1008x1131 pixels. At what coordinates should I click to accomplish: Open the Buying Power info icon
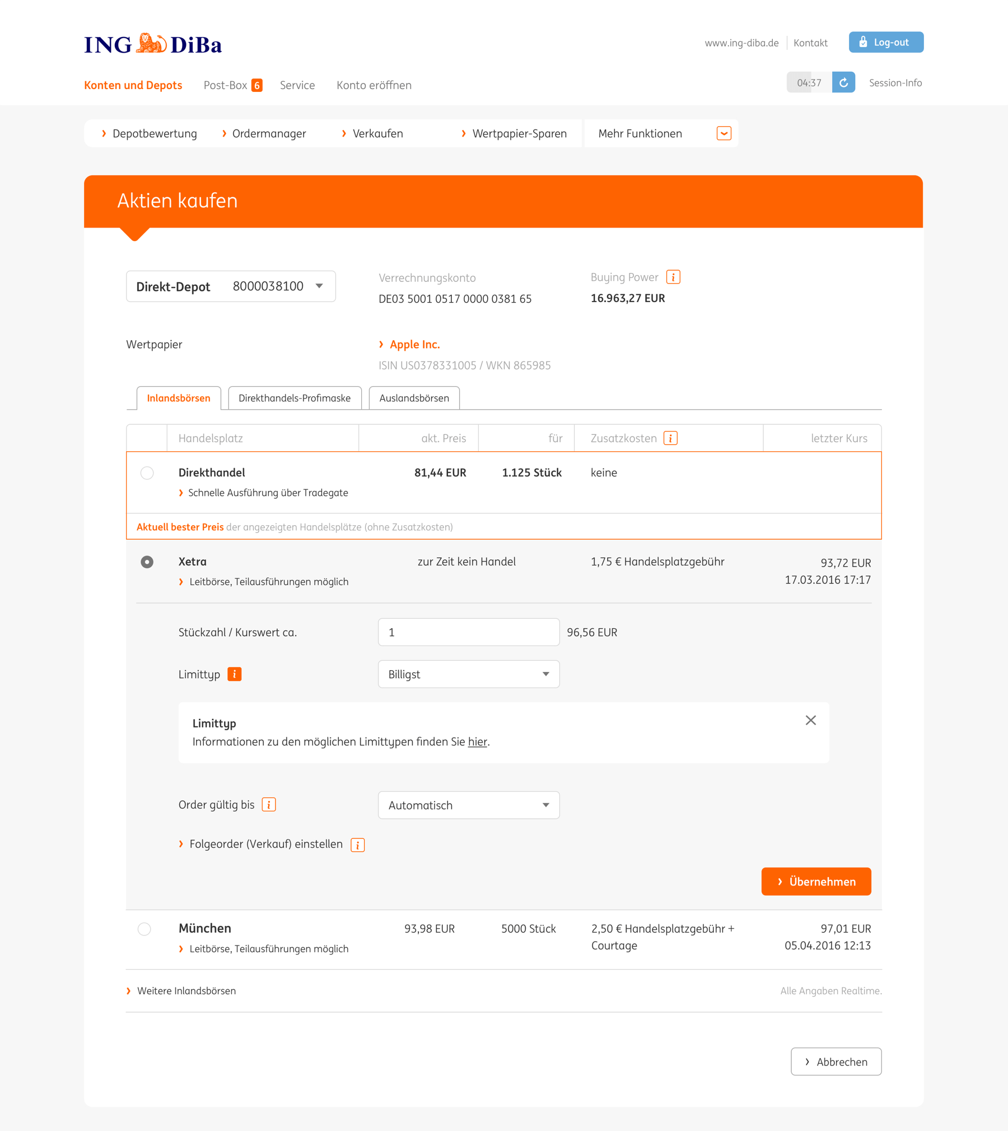coord(673,277)
